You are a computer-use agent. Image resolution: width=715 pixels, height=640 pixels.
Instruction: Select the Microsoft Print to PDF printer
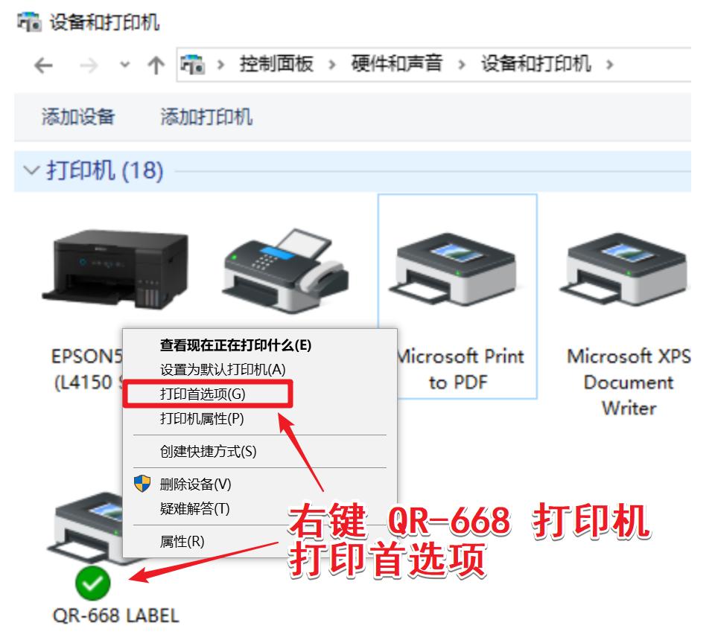coord(457,296)
